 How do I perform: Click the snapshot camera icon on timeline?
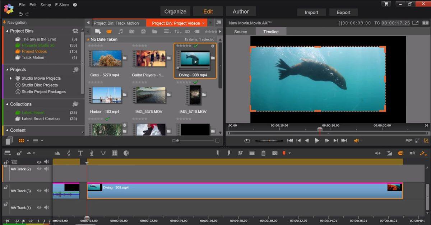point(274,153)
